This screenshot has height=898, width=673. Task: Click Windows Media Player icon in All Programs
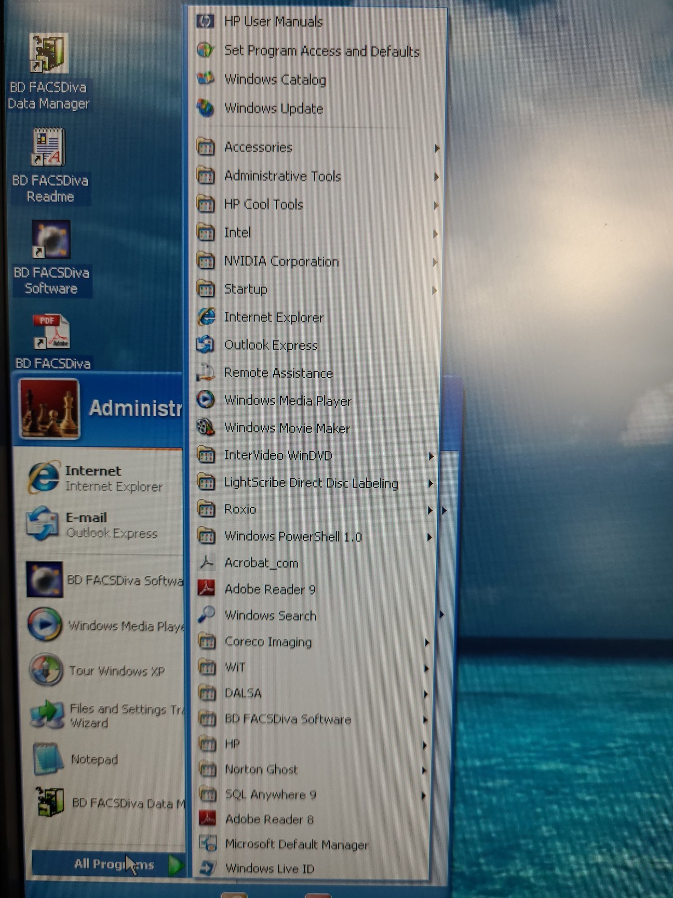click(206, 400)
